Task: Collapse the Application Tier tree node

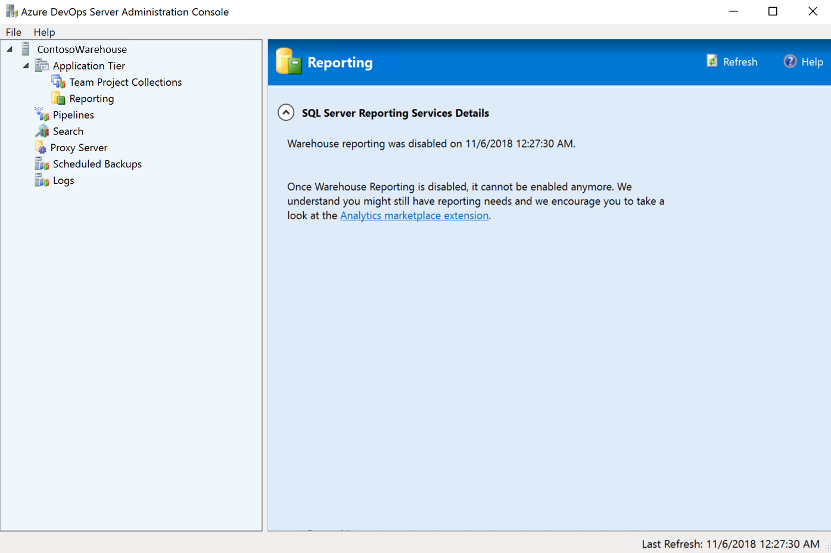Action: coord(26,66)
